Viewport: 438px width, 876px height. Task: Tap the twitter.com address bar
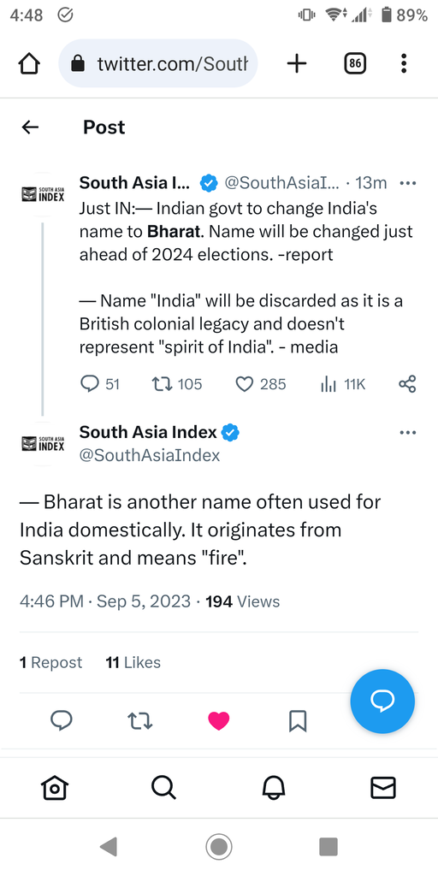[158, 63]
